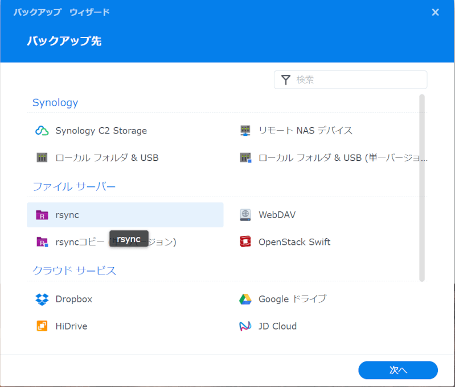Choose リモート NAS デバイス option
Screen dimensions: 455x387
click(x=305, y=131)
